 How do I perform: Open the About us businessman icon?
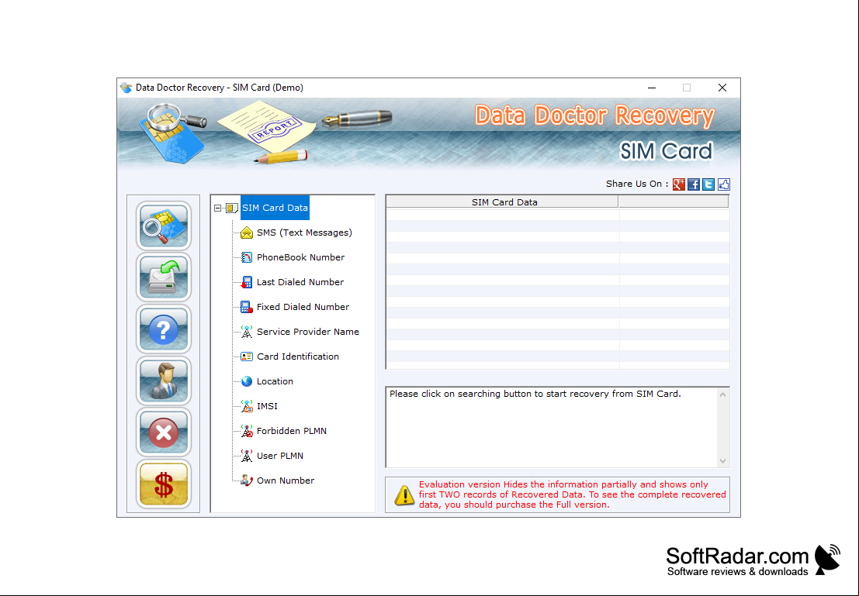[x=163, y=381]
